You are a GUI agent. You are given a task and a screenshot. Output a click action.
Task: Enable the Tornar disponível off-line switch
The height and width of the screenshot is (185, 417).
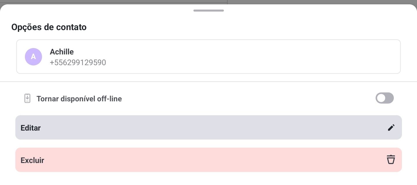click(385, 98)
